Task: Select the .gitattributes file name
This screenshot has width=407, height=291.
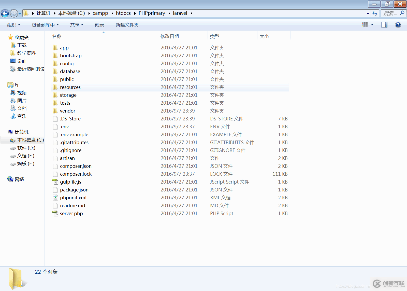Action: 74,142
